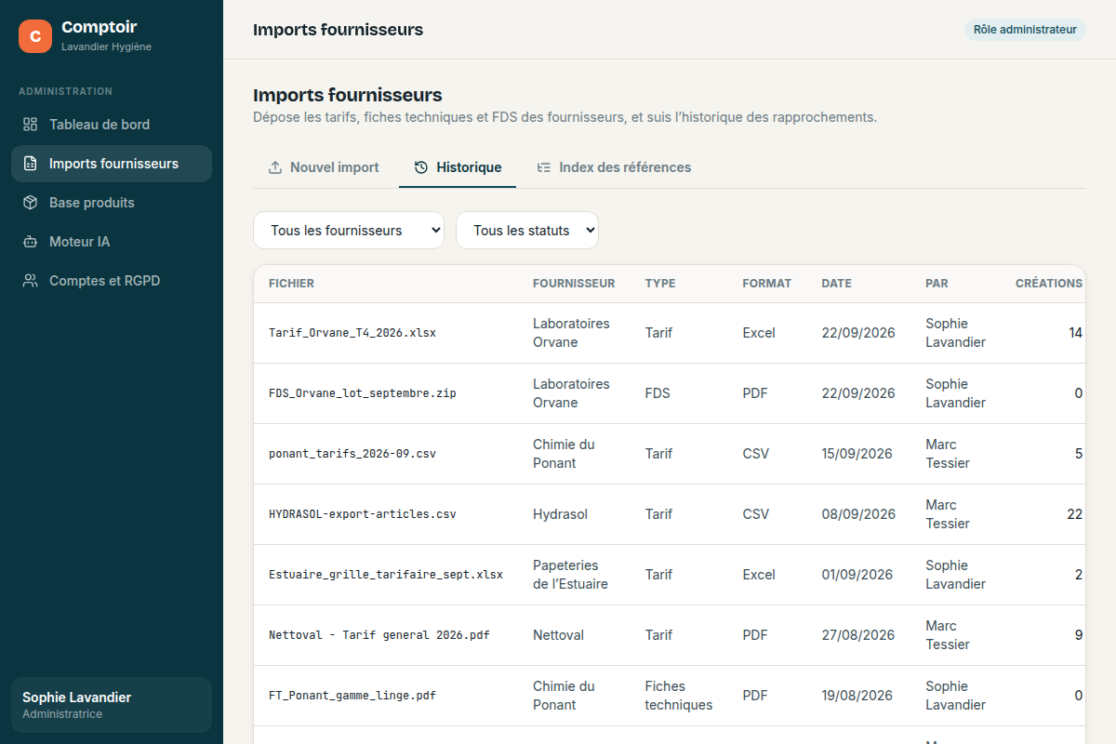Open the Index des références tab

[614, 167]
